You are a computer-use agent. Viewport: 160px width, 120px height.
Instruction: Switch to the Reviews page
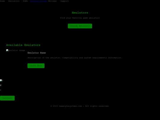pyautogui.click(x=52, y=1)
